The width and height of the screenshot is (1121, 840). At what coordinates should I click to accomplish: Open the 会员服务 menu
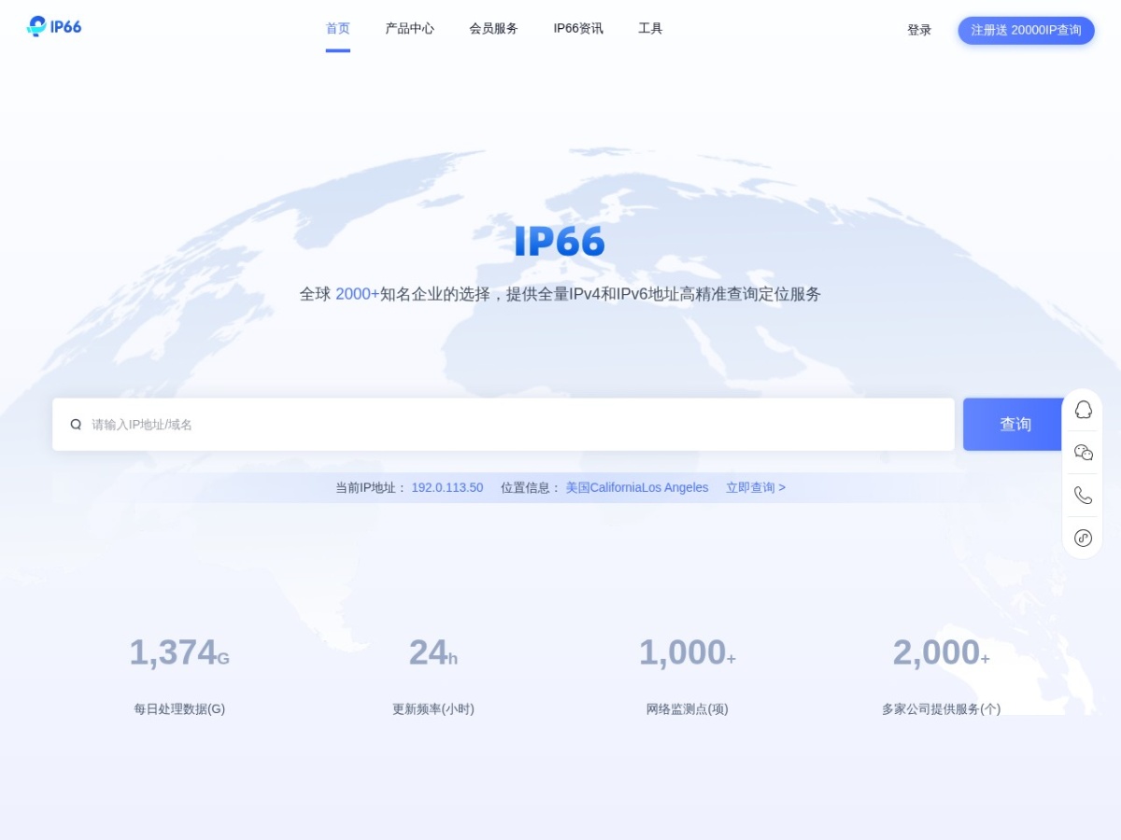point(493,28)
